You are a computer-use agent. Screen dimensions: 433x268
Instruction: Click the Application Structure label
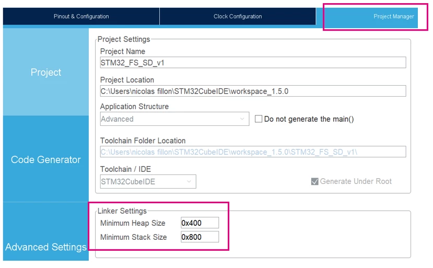click(x=134, y=107)
